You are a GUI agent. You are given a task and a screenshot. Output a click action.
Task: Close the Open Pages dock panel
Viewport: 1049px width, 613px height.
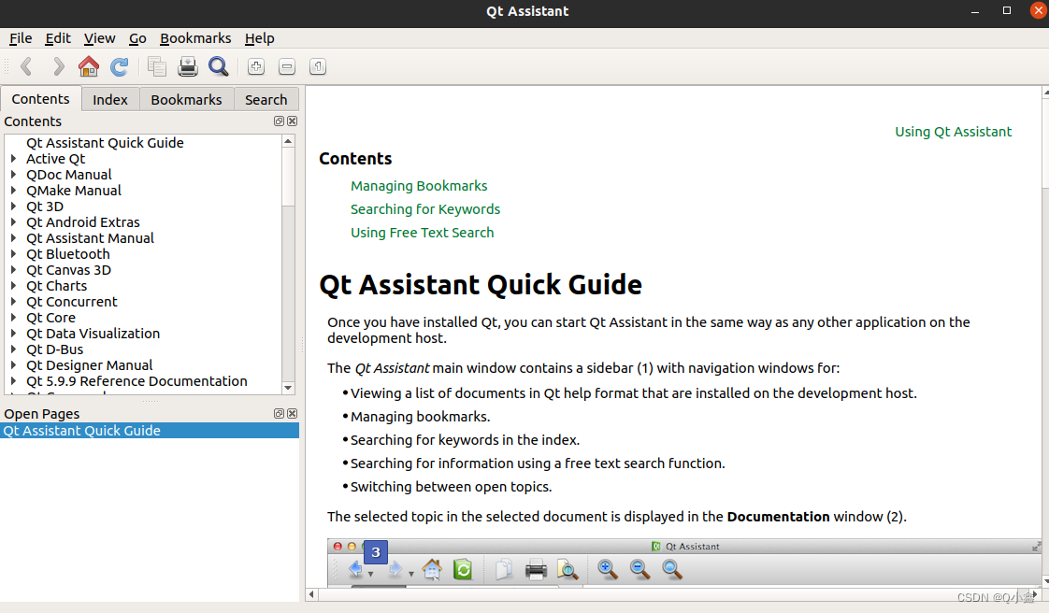[x=293, y=414]
